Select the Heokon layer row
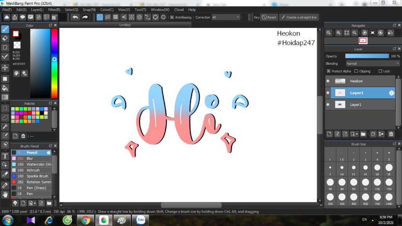Screen dimensions: 402x226 [x=360, y=81]
